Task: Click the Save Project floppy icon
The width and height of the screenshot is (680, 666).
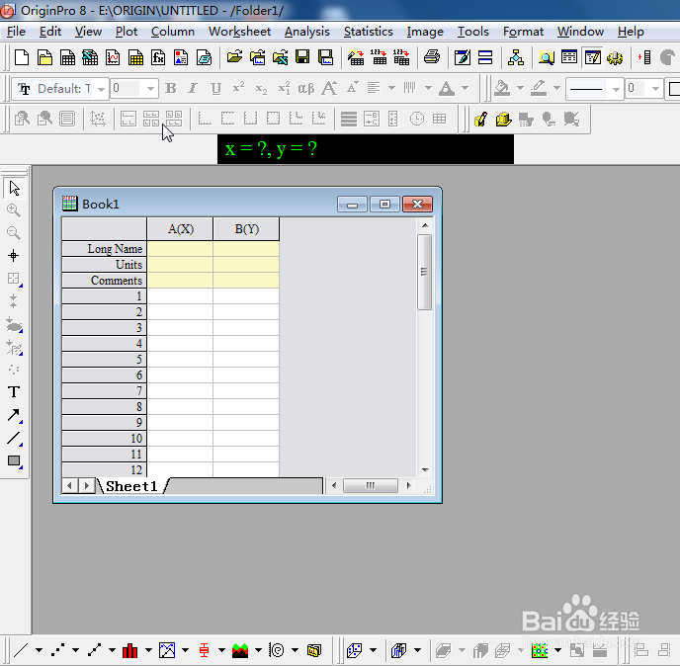Action: 302,57
